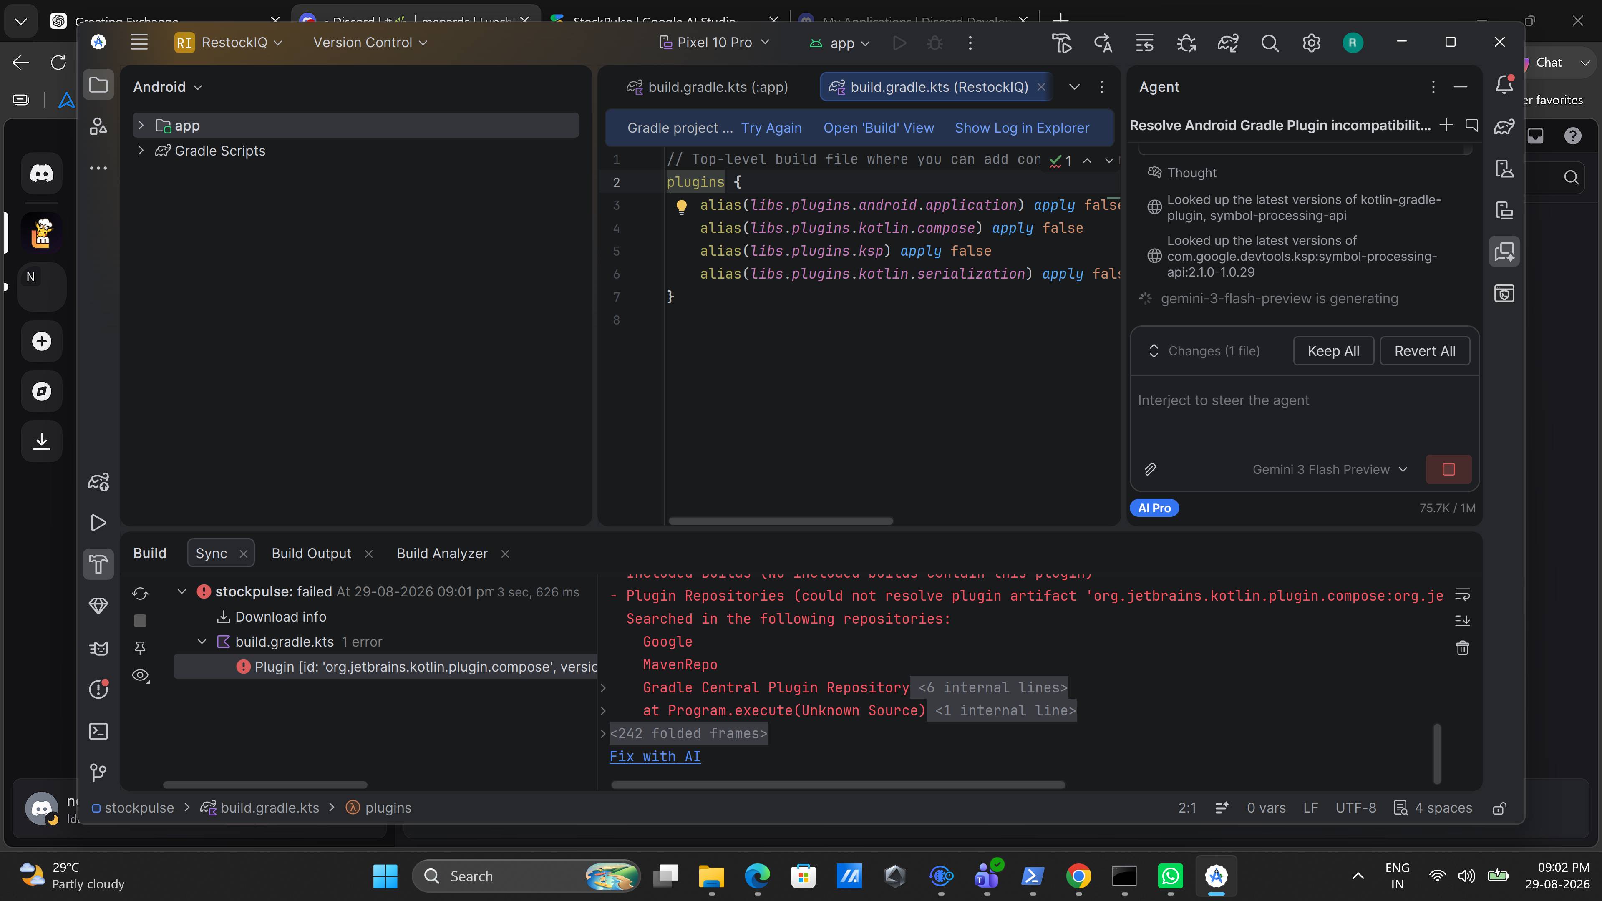Expand the app module tree node
This screenshot has height=901, width=1602.
click(141, 126)
